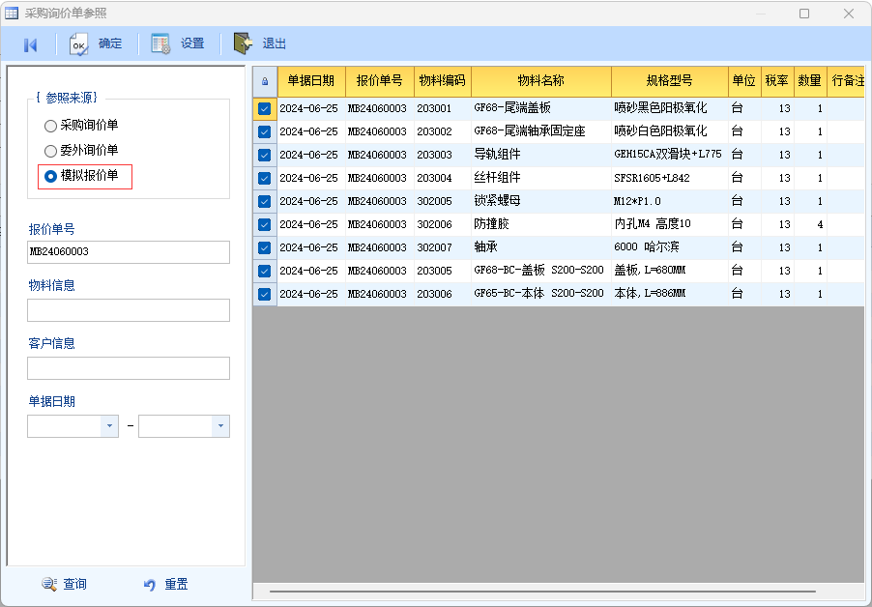Uncheck the 轴承 row checkbox
The width and height of the screenshot is (872, 607).
pos(265,247)
